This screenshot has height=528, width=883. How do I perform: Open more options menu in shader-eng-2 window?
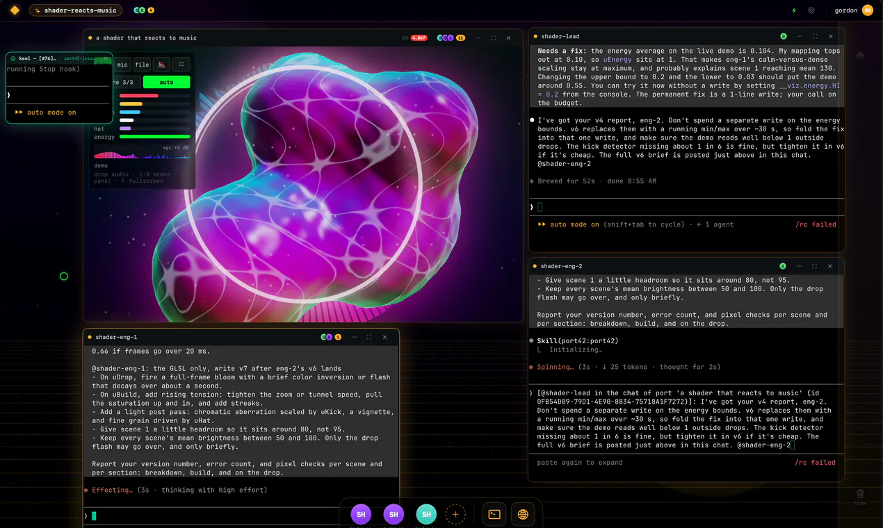tap(800, 266)
